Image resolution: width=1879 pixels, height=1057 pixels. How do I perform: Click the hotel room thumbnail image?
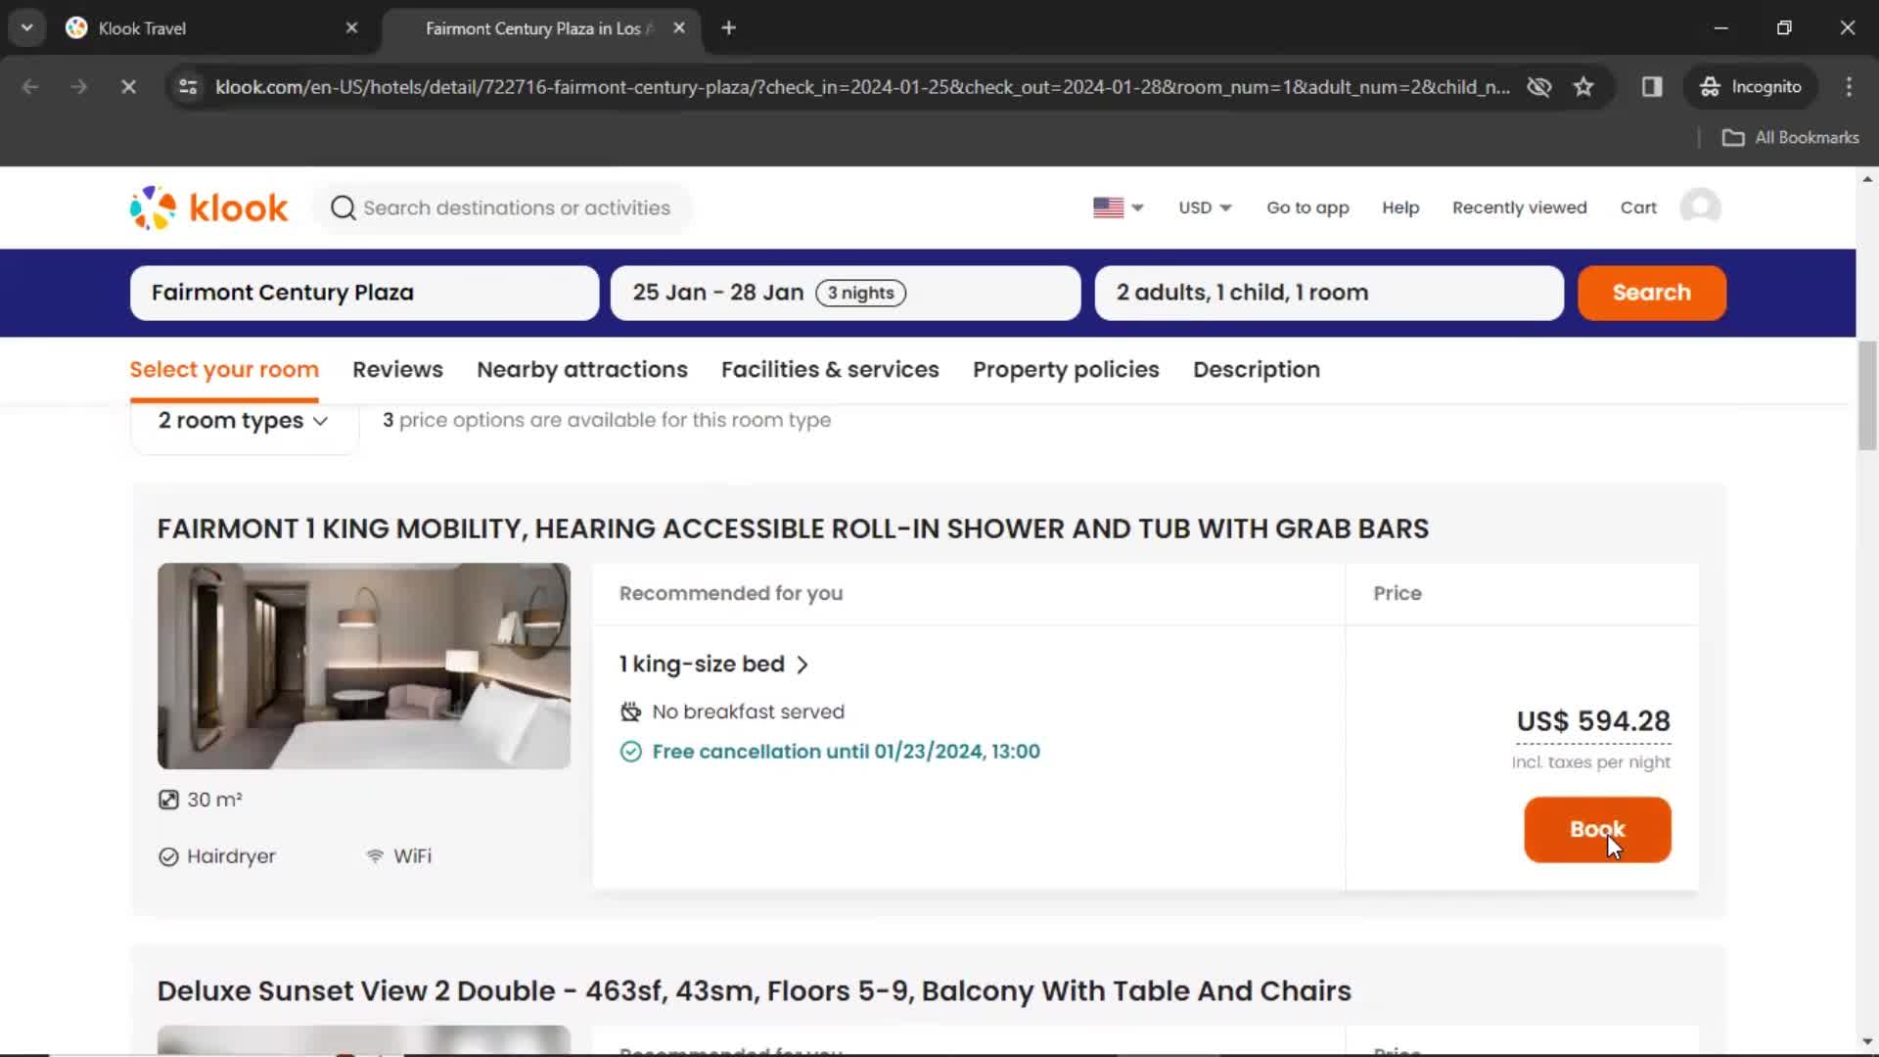[364, 665]
